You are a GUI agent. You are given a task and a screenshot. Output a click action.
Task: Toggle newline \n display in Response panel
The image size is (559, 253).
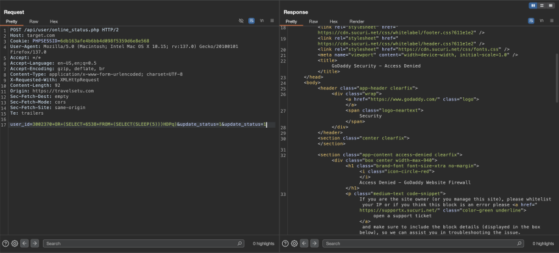pos(541,21)
